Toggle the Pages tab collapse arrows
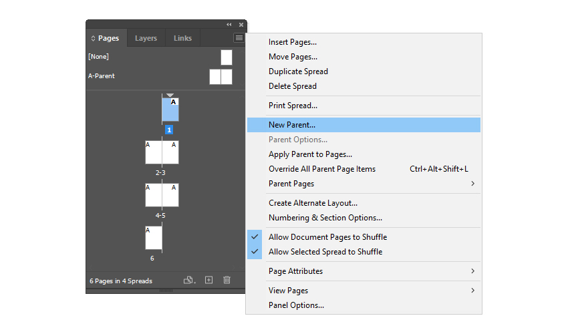 93,38
